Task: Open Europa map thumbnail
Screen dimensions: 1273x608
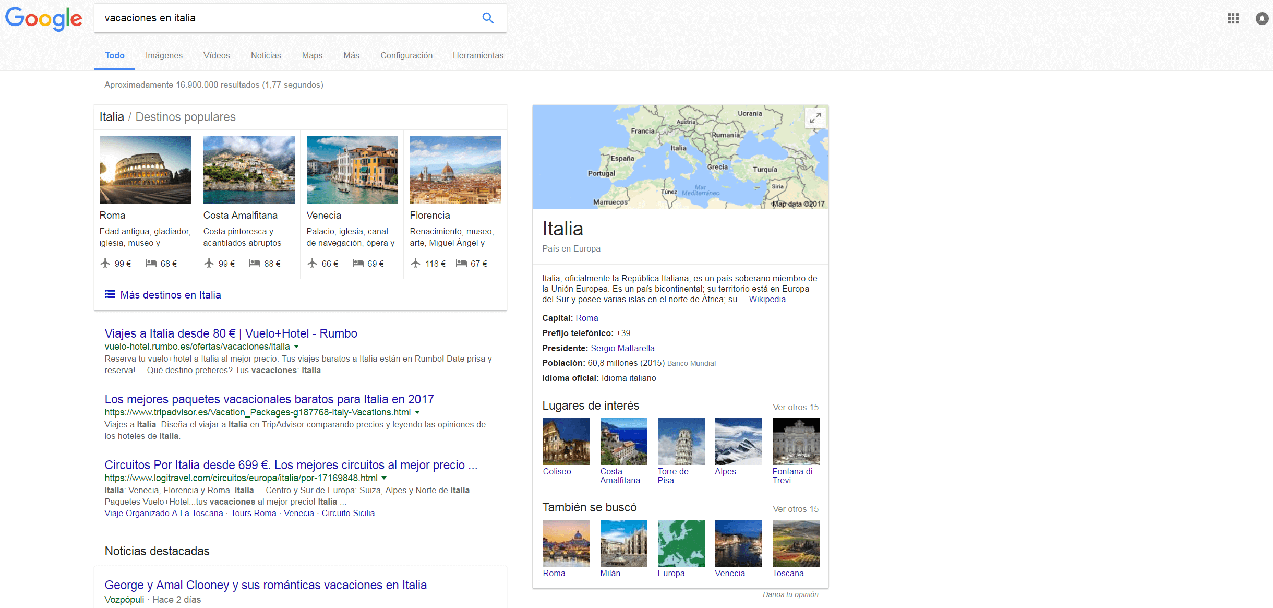Action: 681,543
